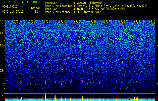Screen dimensions: 158x101
Task: Click the 0730 time marker
Action: (152, 22)
